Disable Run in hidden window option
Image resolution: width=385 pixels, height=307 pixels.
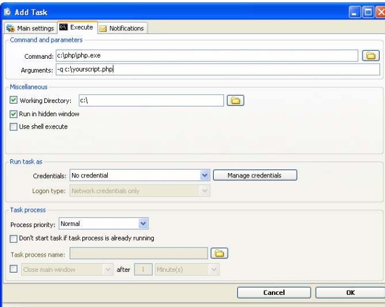[x=13, y=114]
